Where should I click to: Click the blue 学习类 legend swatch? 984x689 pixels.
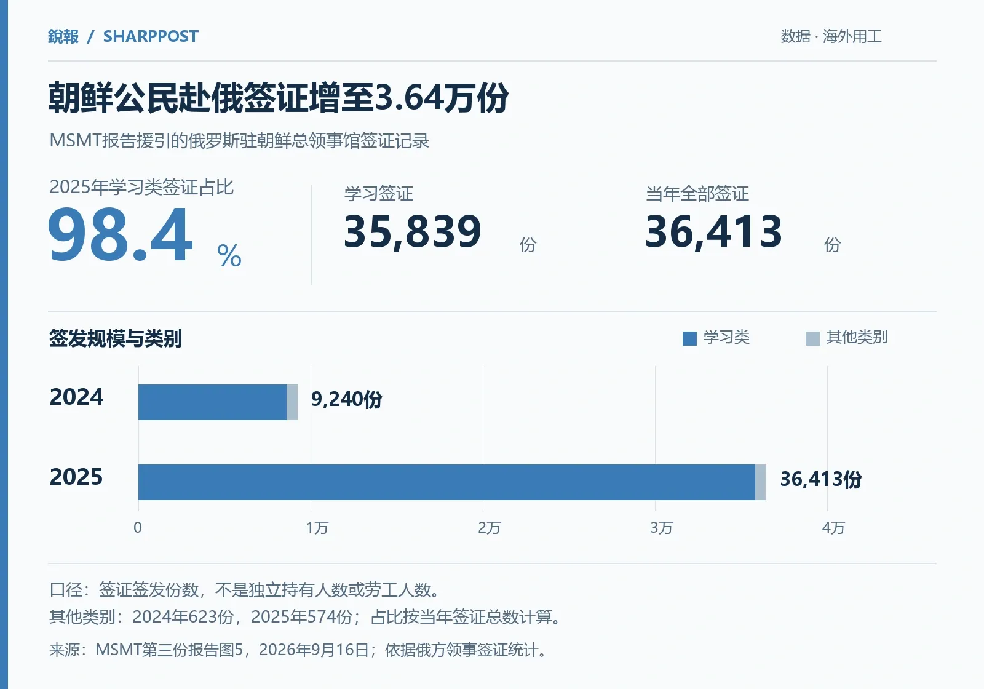[689, 338]
